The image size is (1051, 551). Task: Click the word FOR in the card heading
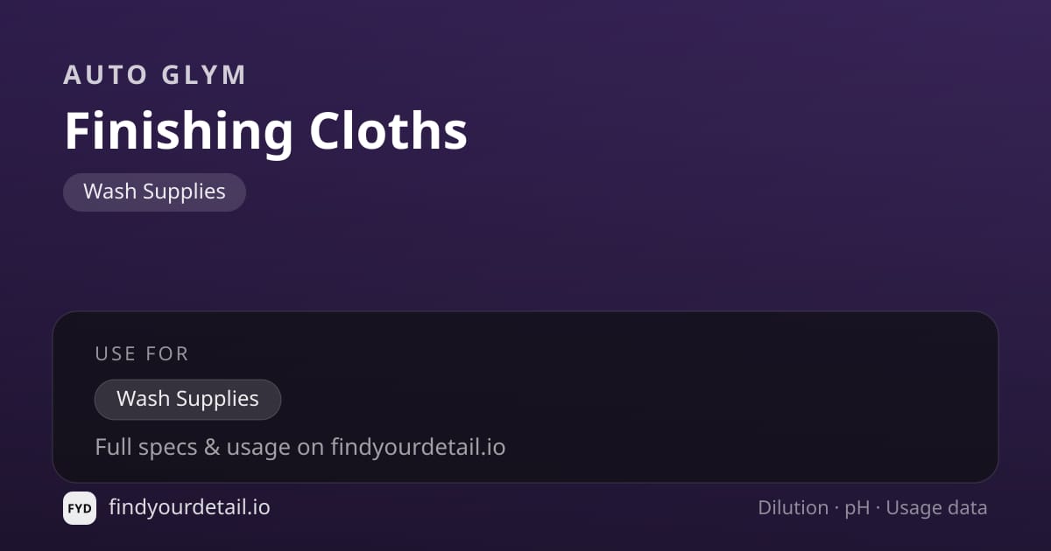[x=169, y=354]
